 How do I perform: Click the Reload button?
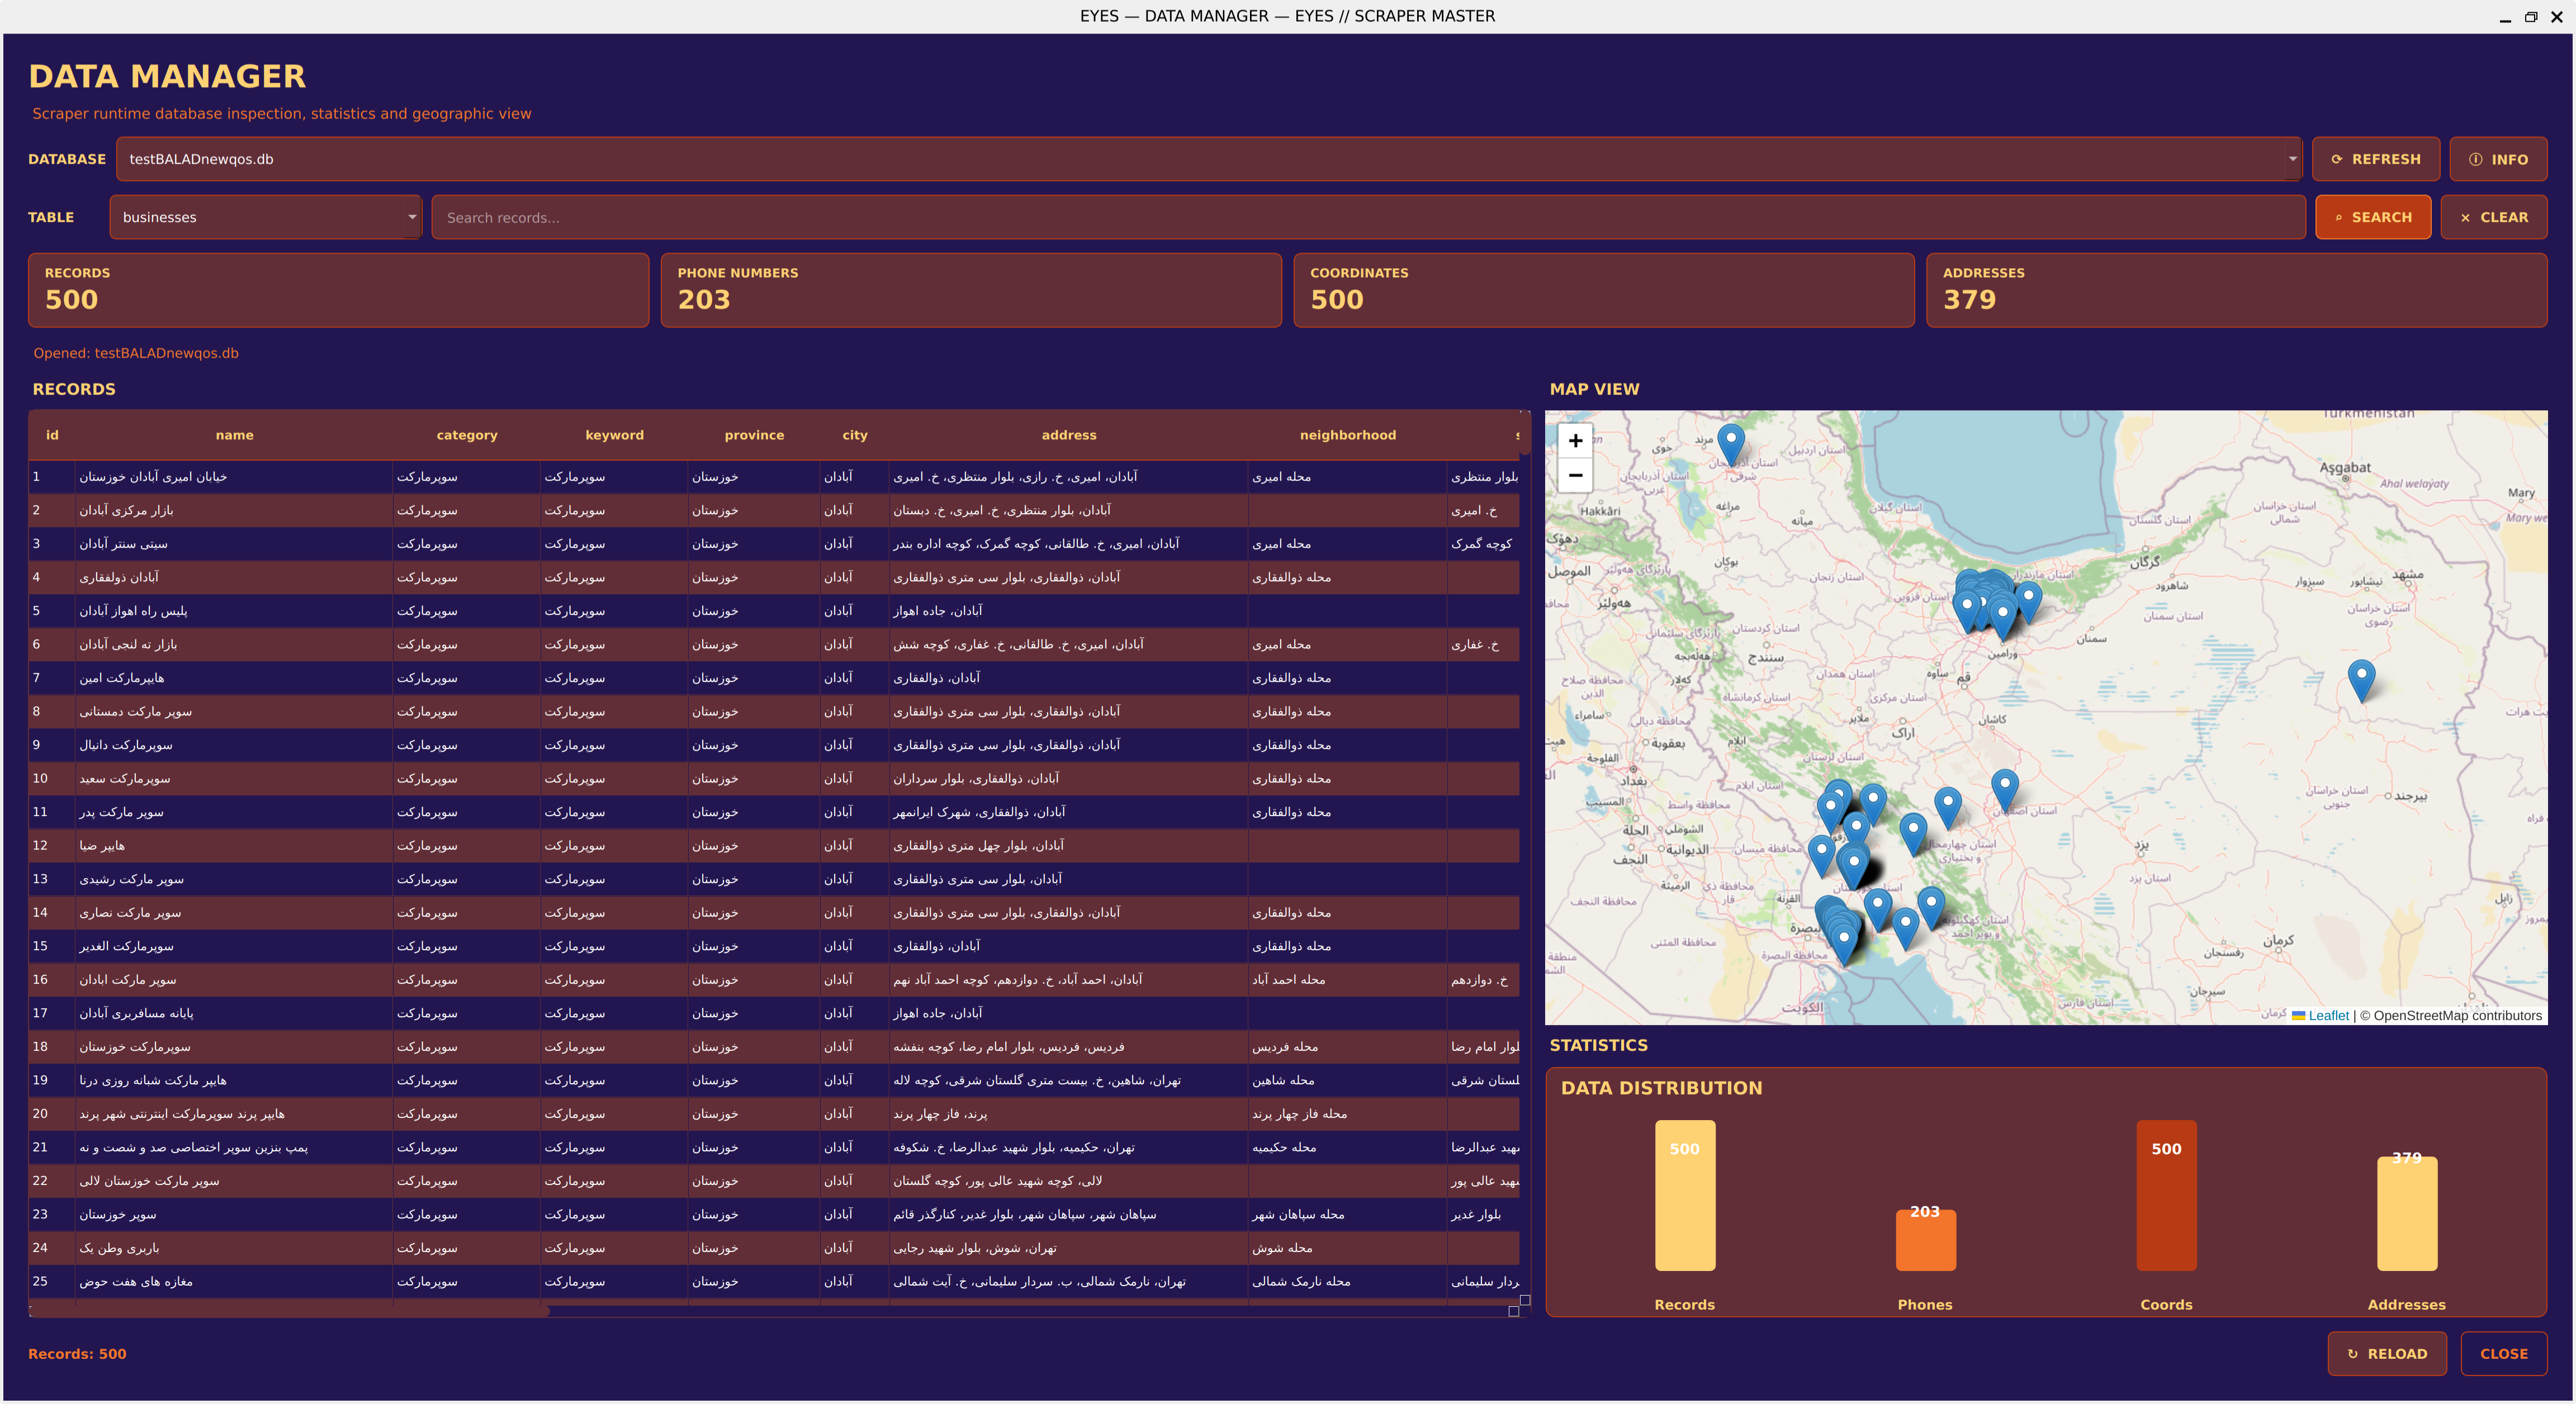pos(2387,1353)
